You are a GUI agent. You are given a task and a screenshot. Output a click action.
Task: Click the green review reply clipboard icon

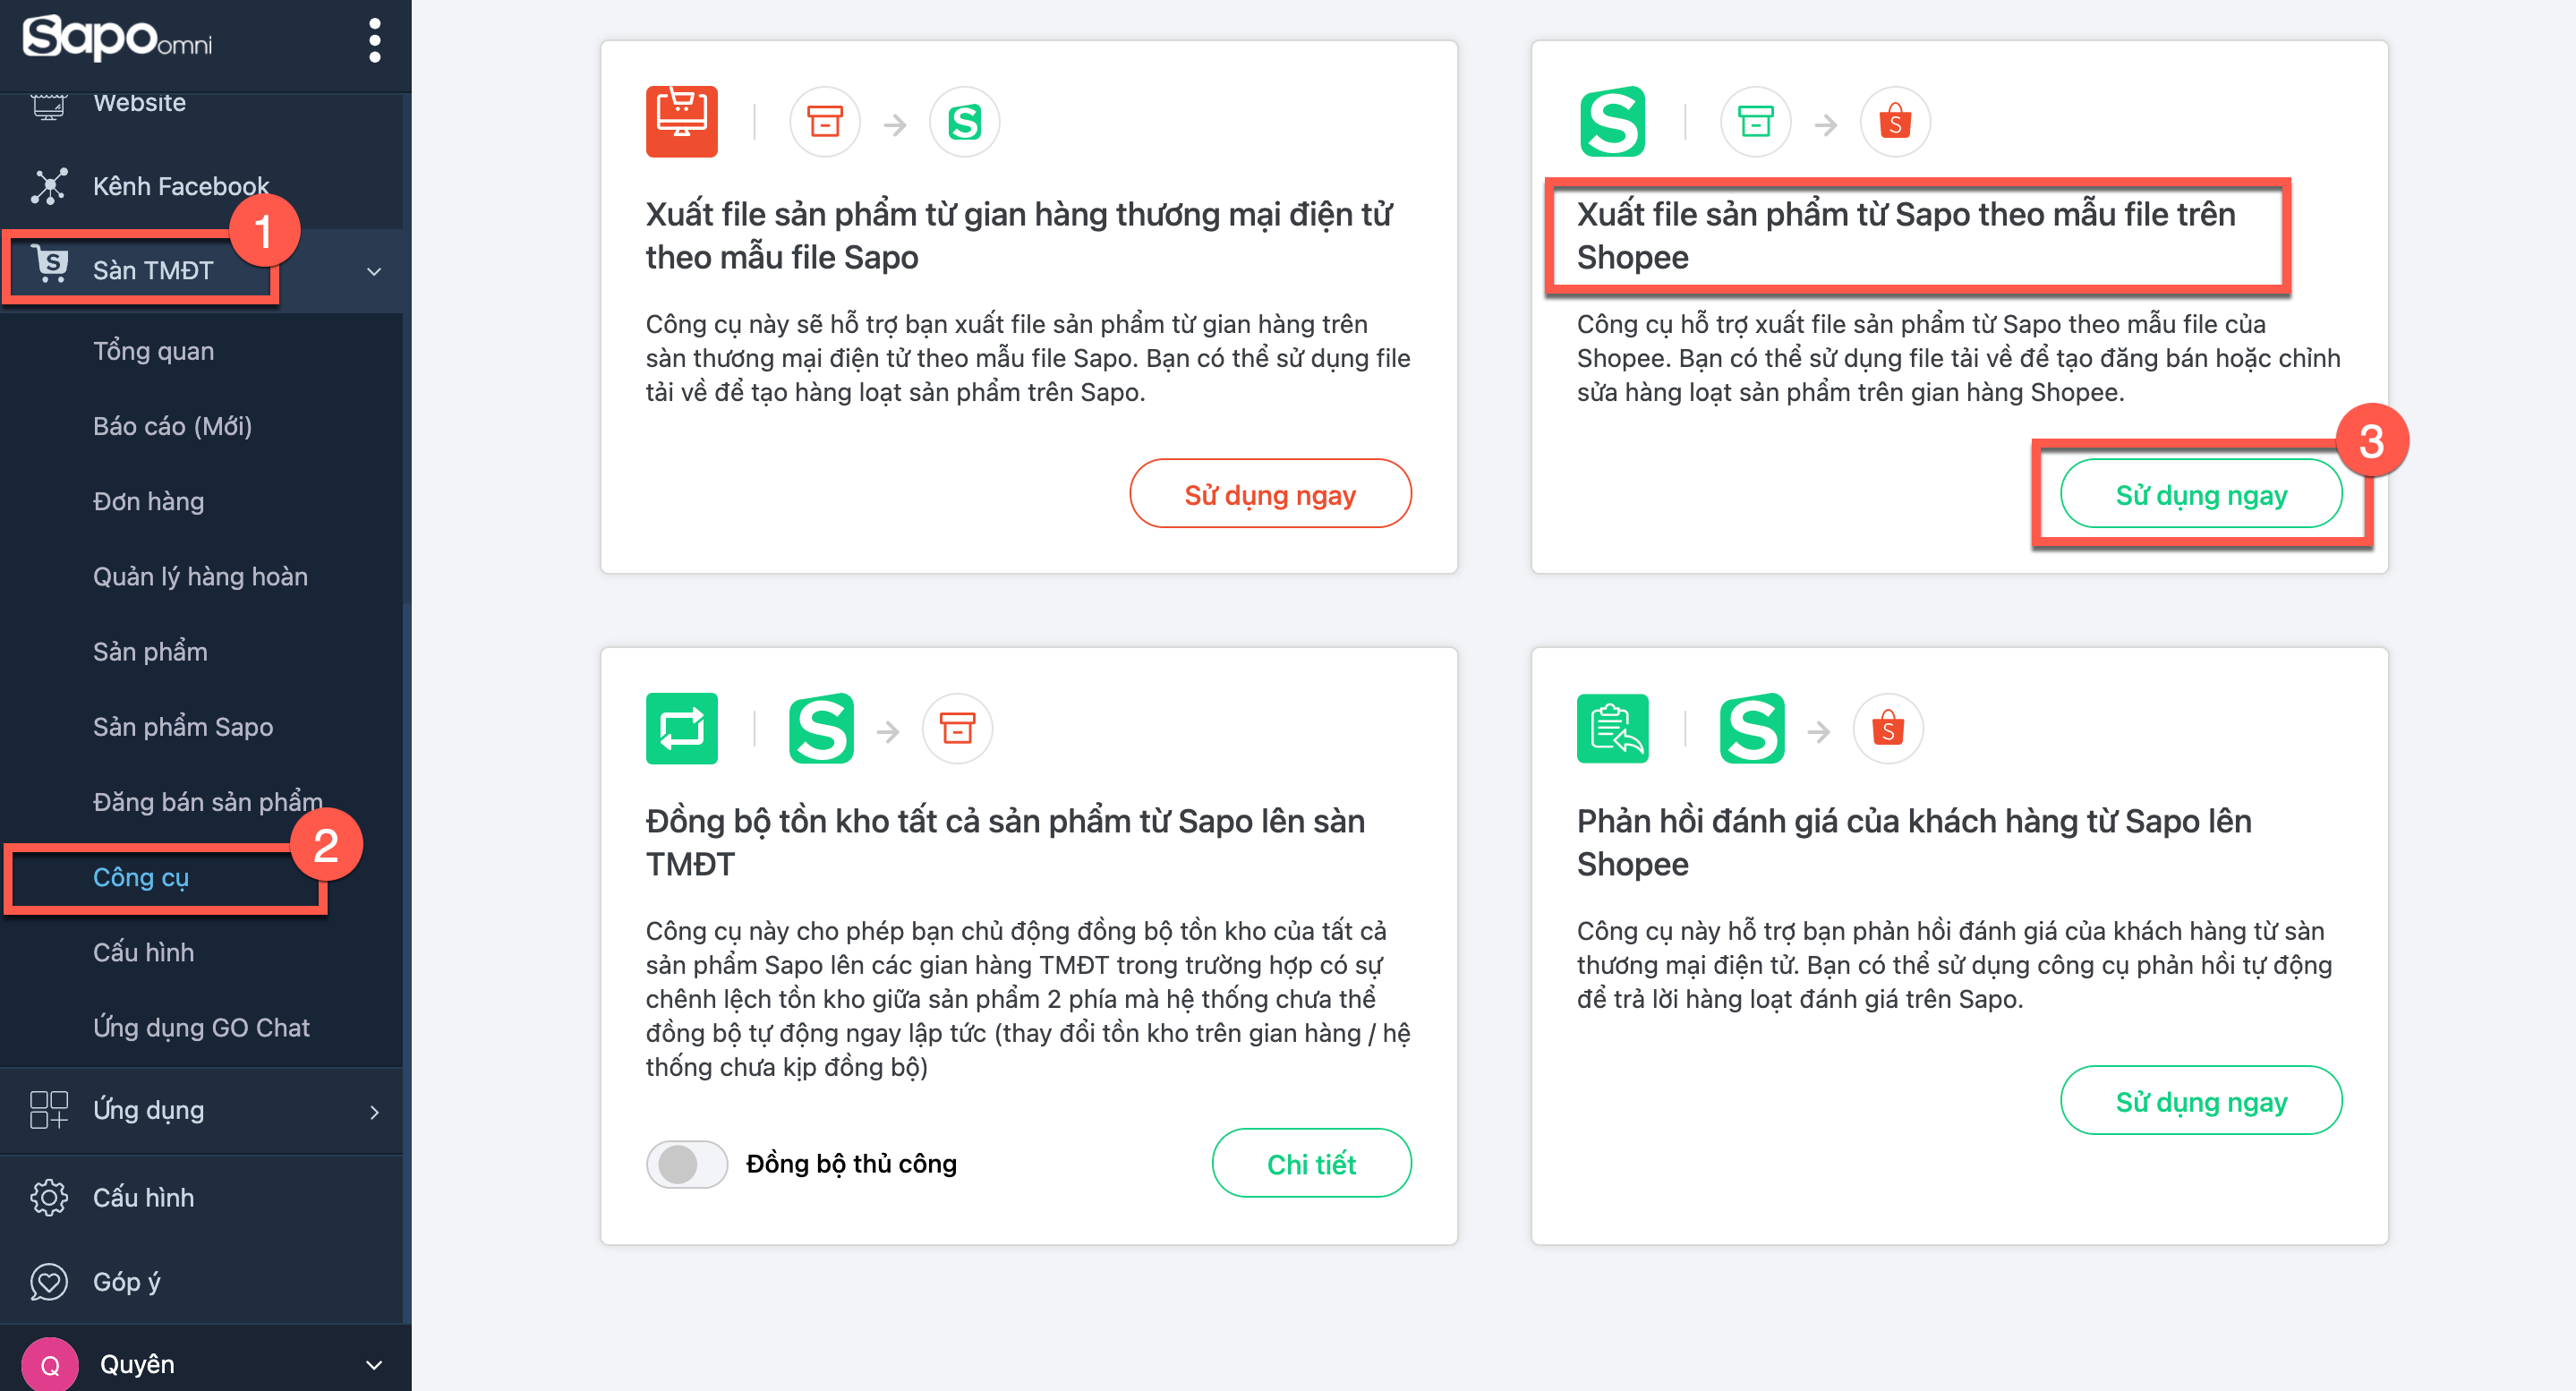[x=1612, y=728]
